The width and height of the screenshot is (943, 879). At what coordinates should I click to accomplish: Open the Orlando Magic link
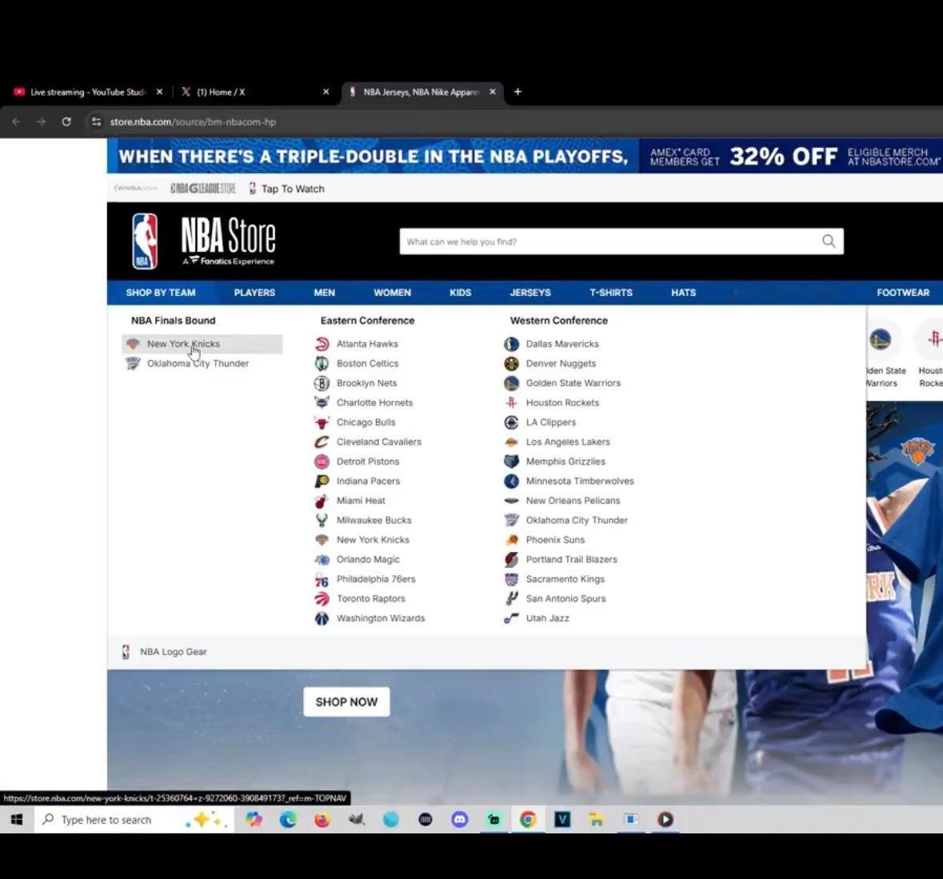(368, 559)
